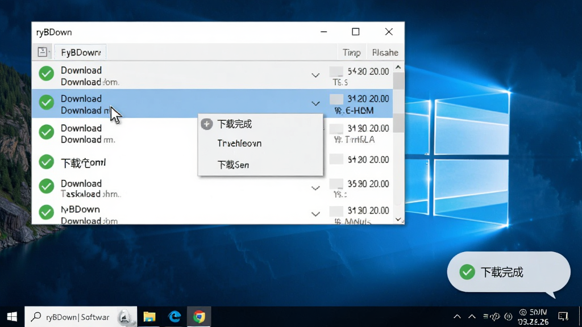Open File Explorer from taskbar

coord(149,317)
